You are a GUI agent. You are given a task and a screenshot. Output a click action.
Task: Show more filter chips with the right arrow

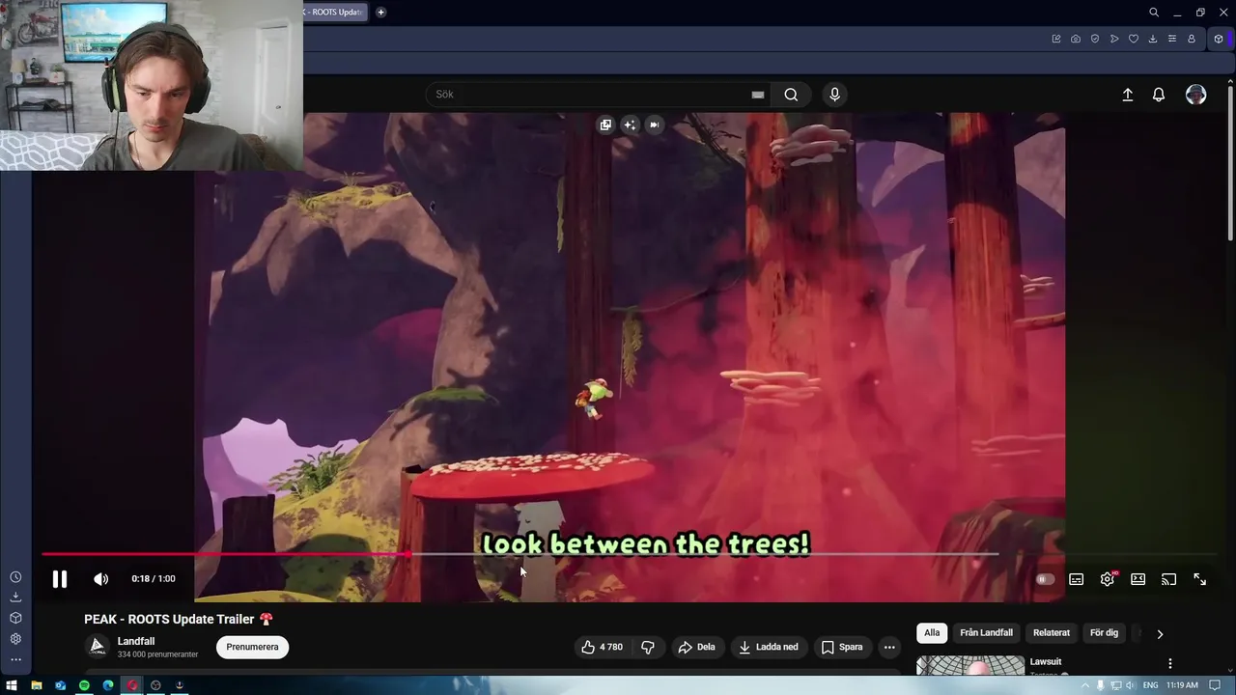click(x=1160, y=634)
